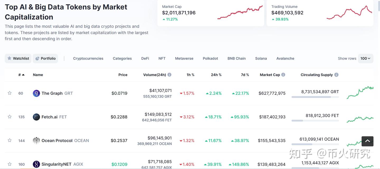Click The Graph circulating supply progress bar
This screenshot has width=380, height=169.
click(315, 97)
